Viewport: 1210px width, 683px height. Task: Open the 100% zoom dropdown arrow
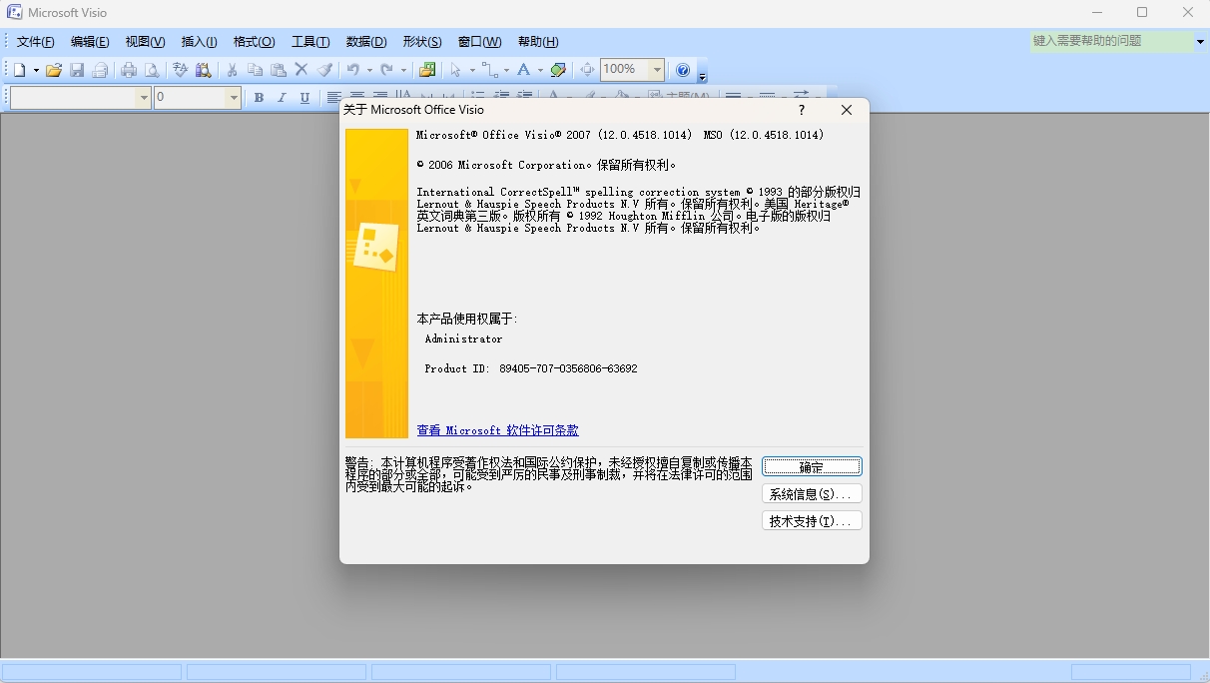pos(656,70)
